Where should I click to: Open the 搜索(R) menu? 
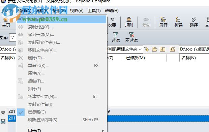click(59, 11)
